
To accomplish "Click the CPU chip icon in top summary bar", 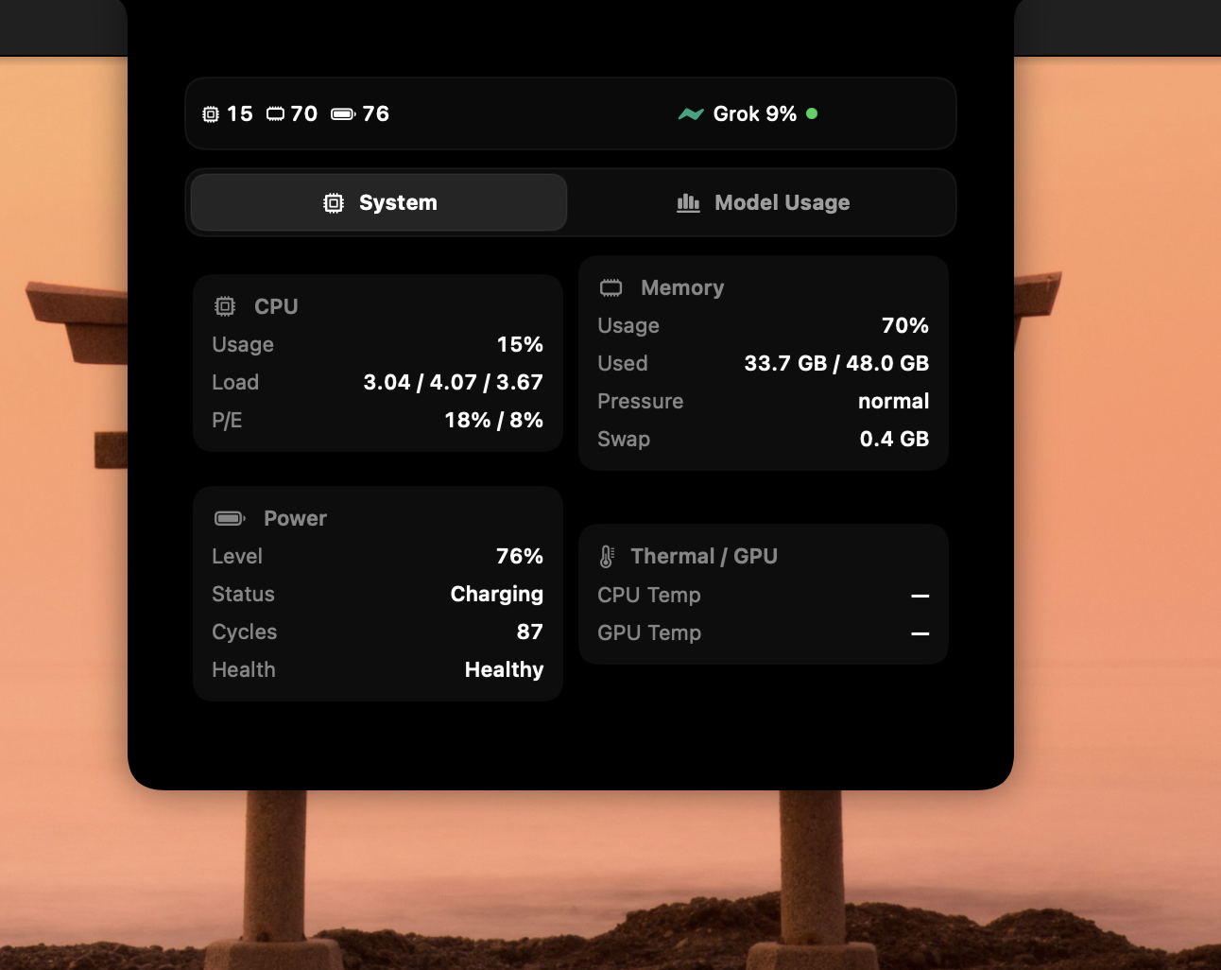I will tap(211, 114).
